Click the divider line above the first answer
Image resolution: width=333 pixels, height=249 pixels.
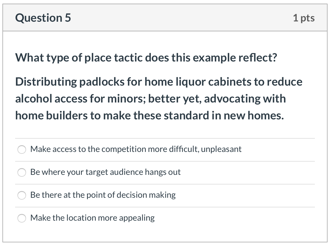pos(165,138)
